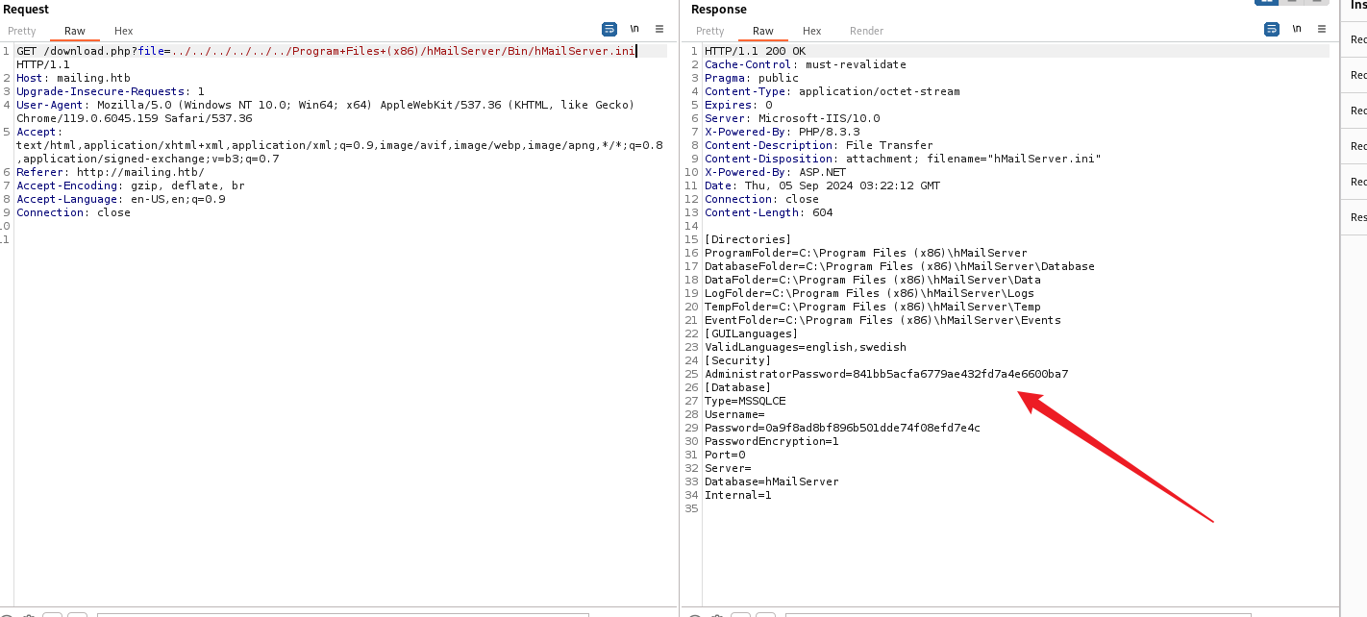Click the 'Port=0' line
The image size is (1367, 617).
[x=725, y=455]
